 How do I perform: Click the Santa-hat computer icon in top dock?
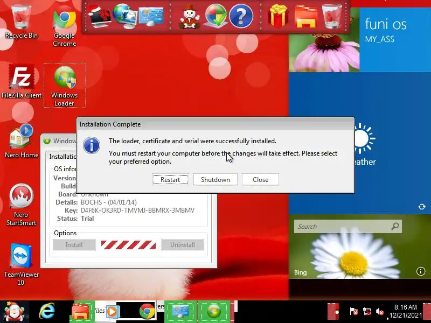[x=100, y=17]
